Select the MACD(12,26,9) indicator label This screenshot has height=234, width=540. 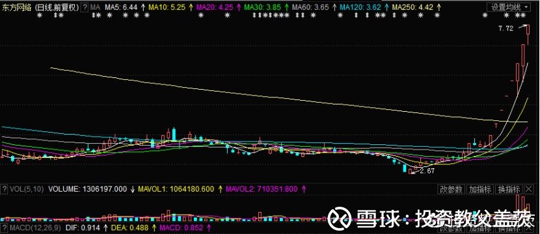tap(35, 227)
